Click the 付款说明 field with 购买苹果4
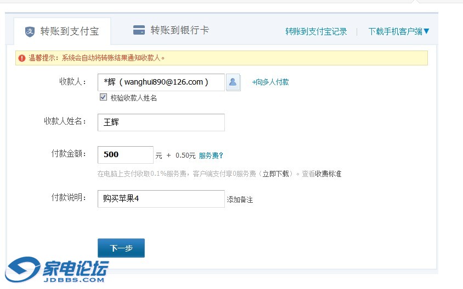463x289 pixels. point(161,199)
